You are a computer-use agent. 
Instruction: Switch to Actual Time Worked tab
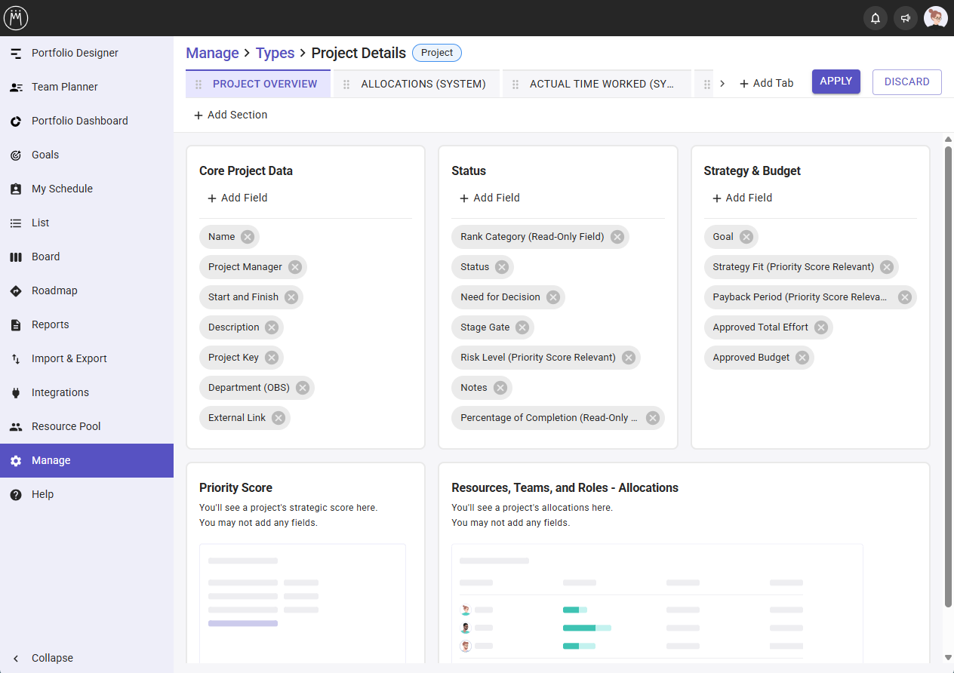click(x=601, y=84)
